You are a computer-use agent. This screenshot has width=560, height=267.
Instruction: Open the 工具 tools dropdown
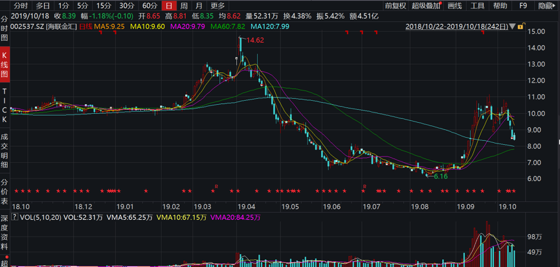tap(477, 5)
